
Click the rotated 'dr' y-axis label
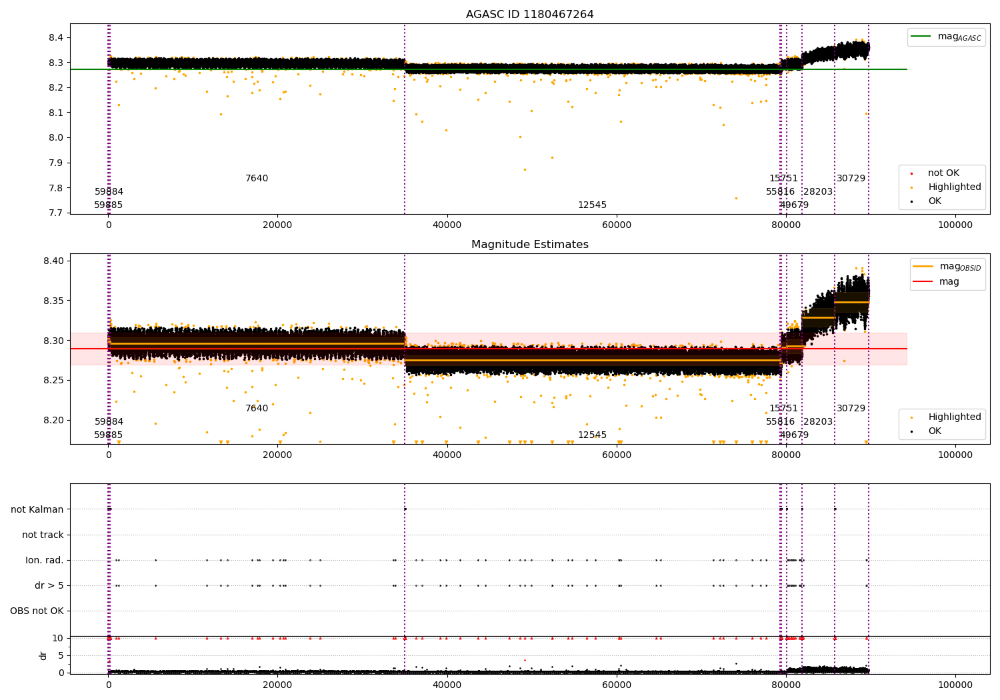(43, 655)
